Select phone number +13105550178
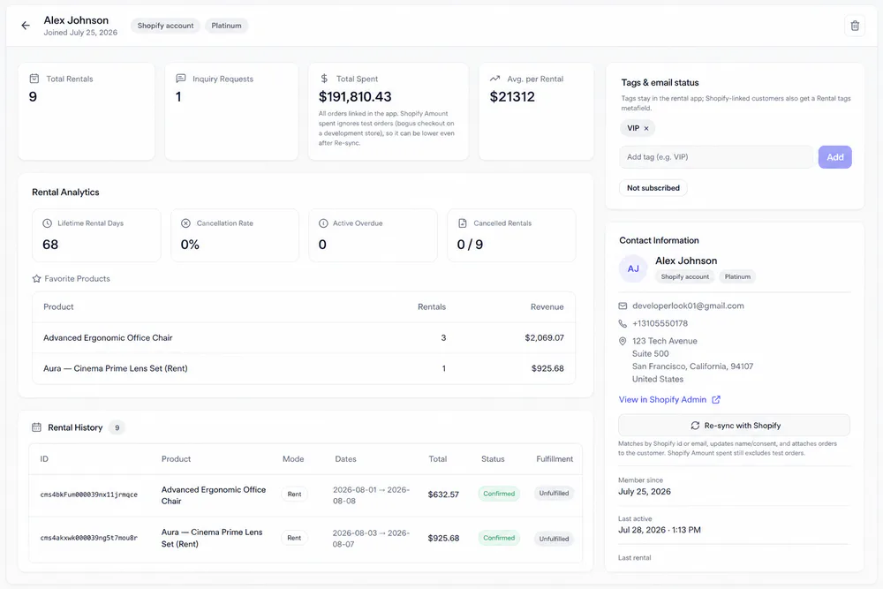 (660, 323)
